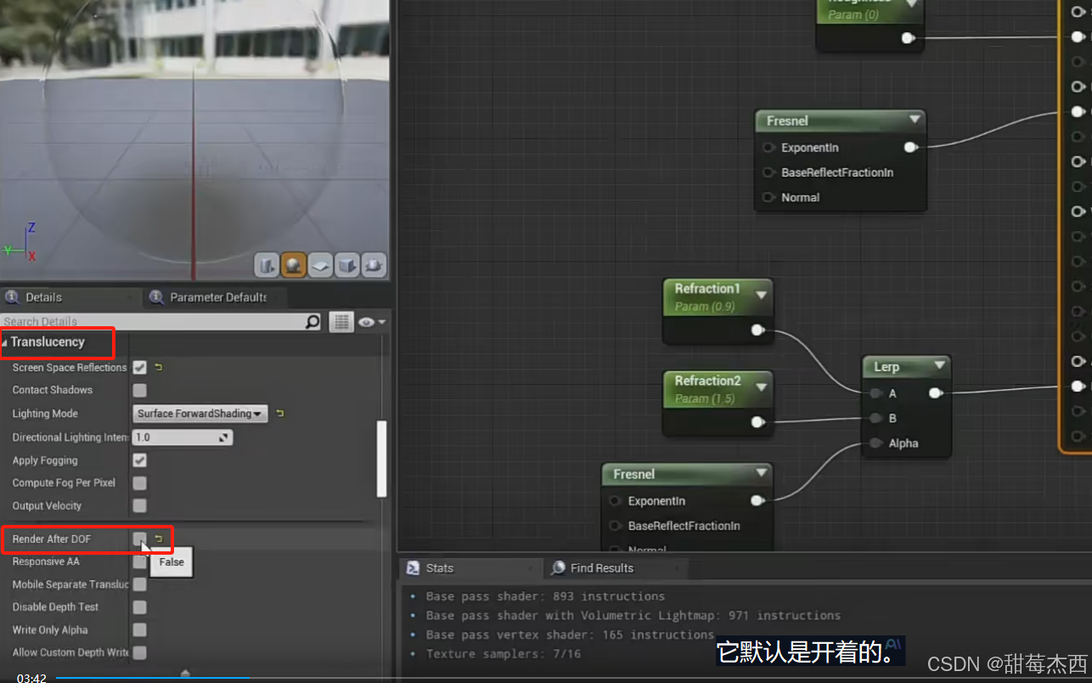Click the Lerp node's B input pin

pyautogui.click(x=875, y=418)
